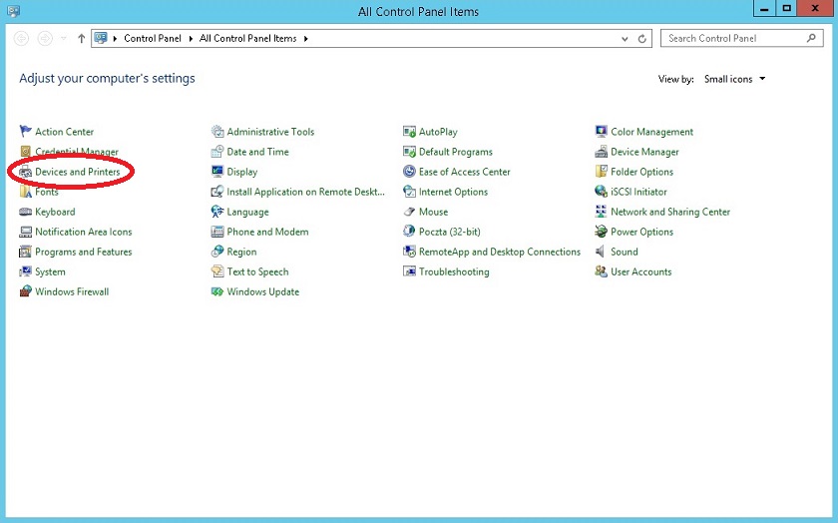Click the Color Management icon
The image size is (838, 523).
point(601,131)
